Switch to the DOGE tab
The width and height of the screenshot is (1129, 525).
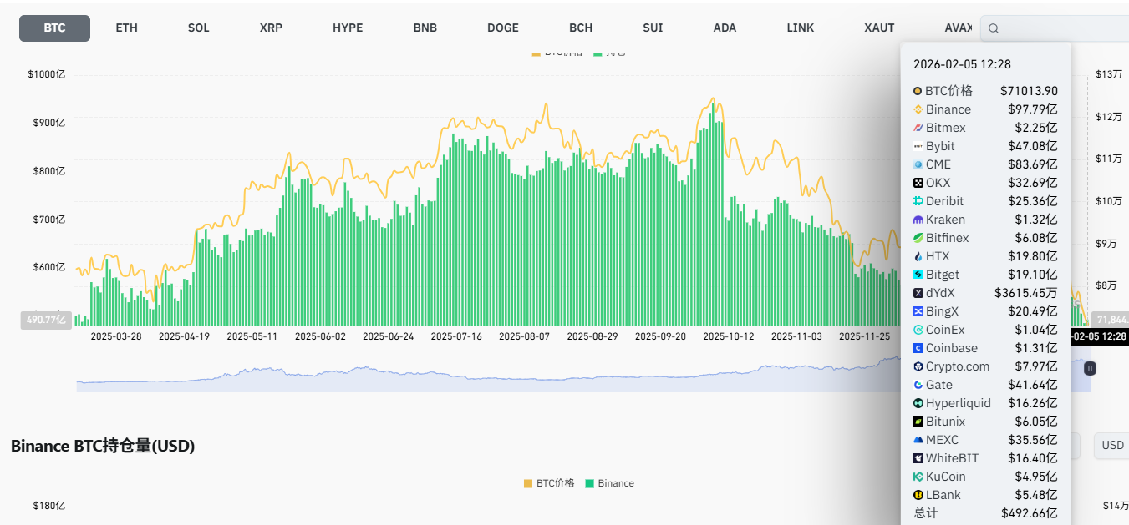click(x=503, y=28)
